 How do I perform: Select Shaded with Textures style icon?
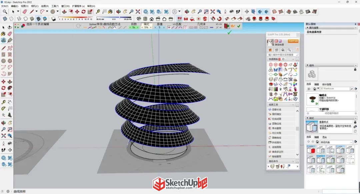point(38,19)
